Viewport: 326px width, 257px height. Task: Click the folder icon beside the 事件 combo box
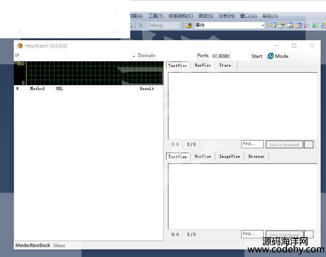click(x=188, y=25)
